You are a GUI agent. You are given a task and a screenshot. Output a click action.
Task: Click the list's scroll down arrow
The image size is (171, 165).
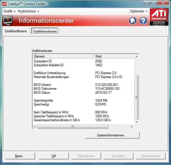coord(137,122)
